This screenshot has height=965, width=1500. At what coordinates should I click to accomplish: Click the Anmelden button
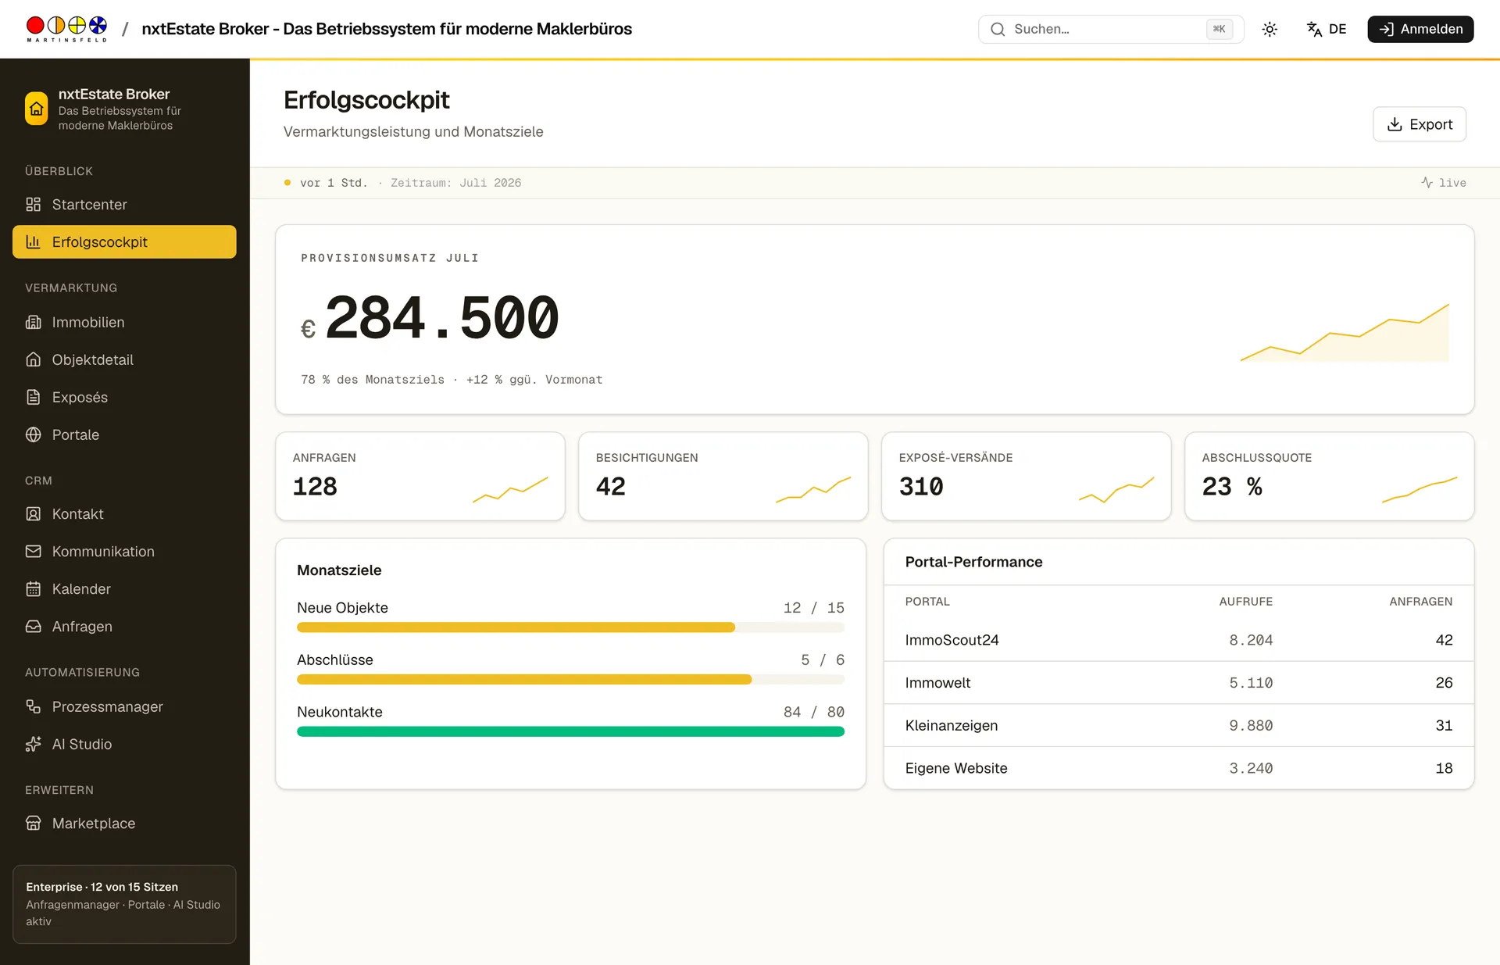[x=1420, y=29]
